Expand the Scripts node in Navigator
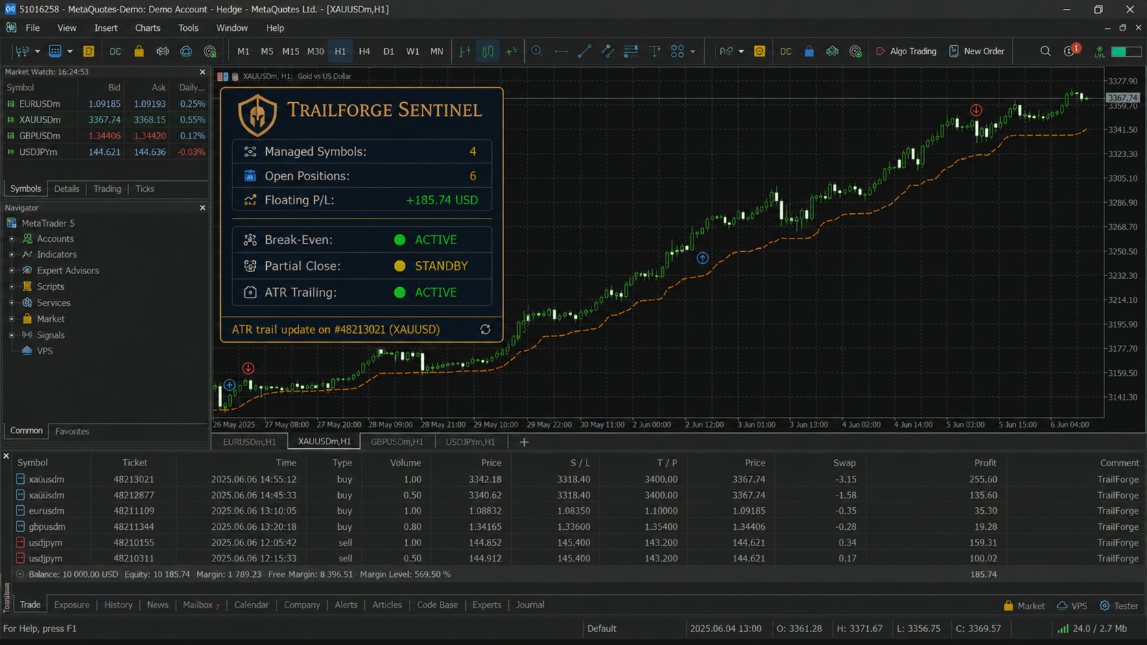Screen dimensions: 1147x645 point(12,287)
